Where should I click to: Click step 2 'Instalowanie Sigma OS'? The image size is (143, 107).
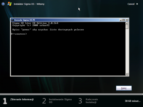click(60, 101)
